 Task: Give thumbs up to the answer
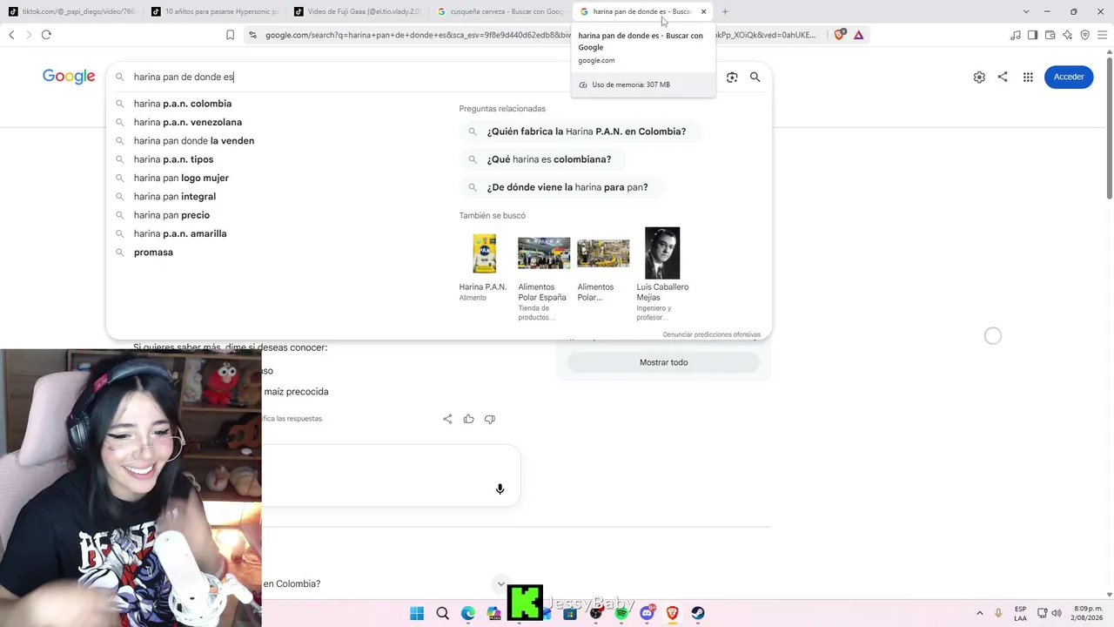point(468,419)
